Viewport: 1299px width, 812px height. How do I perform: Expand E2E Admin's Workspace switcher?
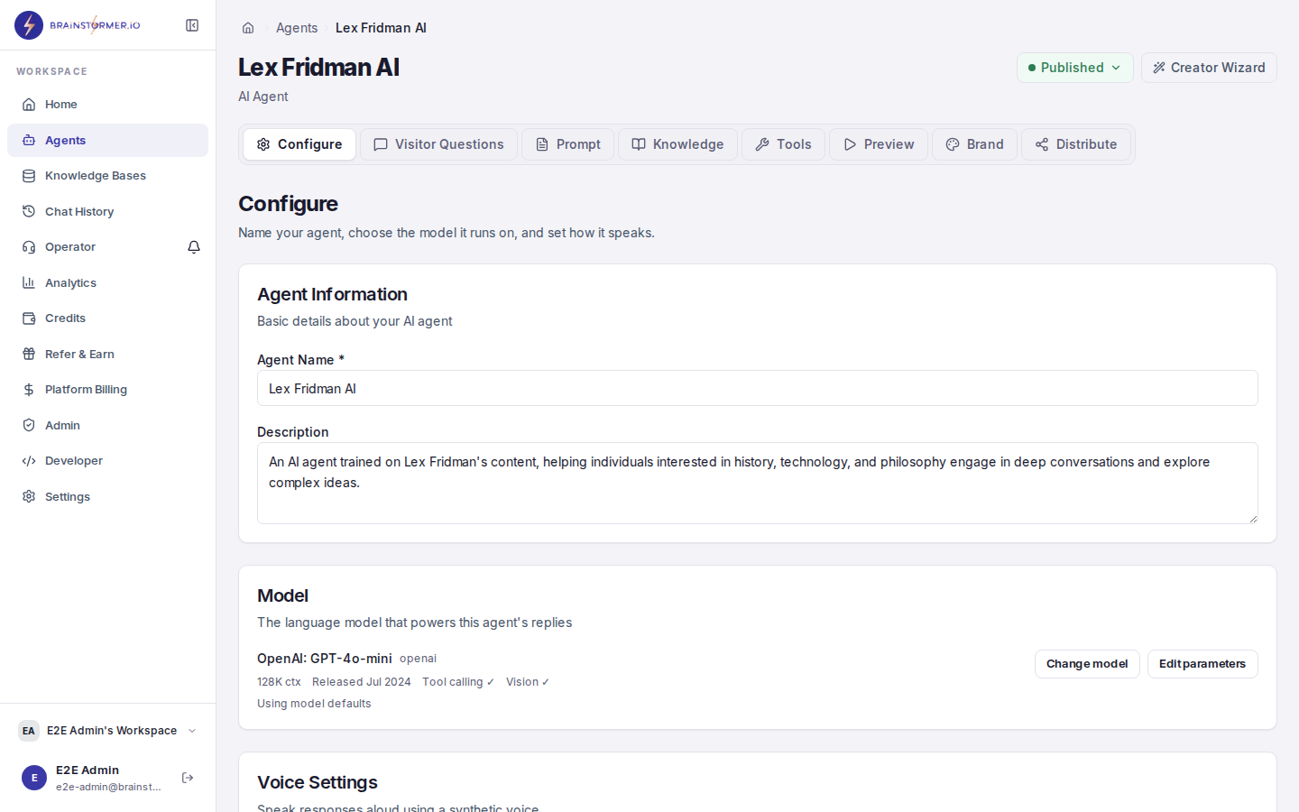(x=107, y=731)
